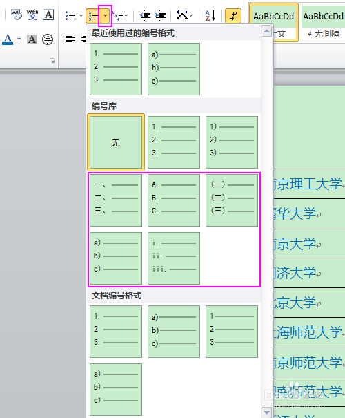The image size is (345, 418).
Task: Click the enclosed character (字) icon
Action: (x=48, y=39)
